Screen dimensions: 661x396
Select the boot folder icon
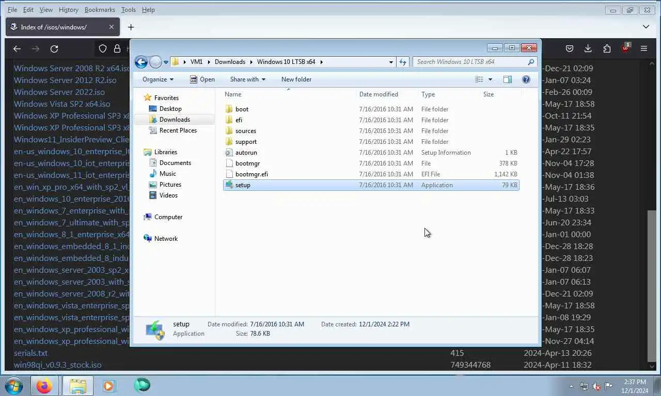tap(229, 109)
